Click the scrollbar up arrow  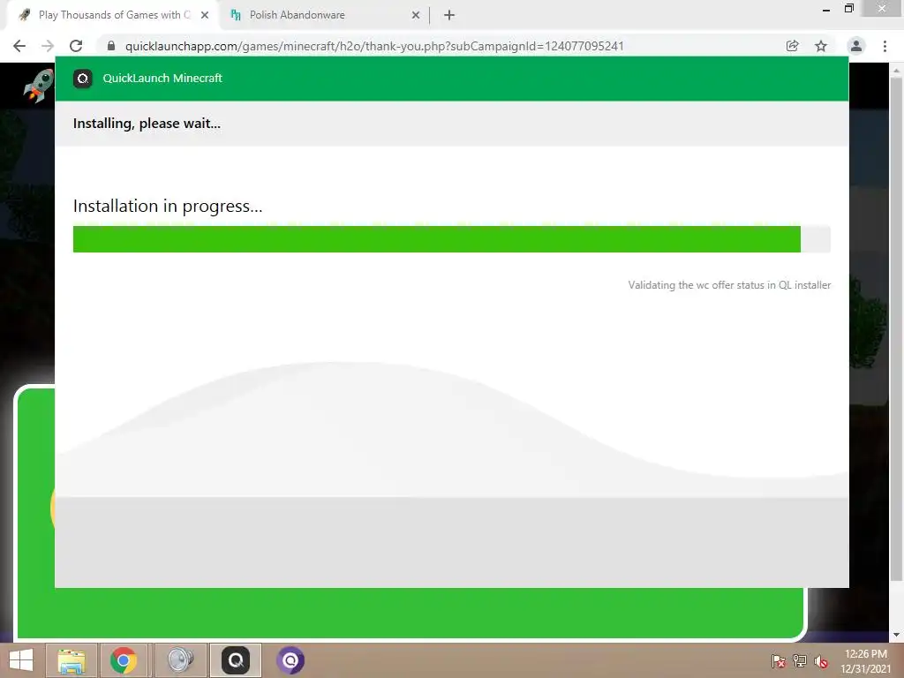(896, 70)
